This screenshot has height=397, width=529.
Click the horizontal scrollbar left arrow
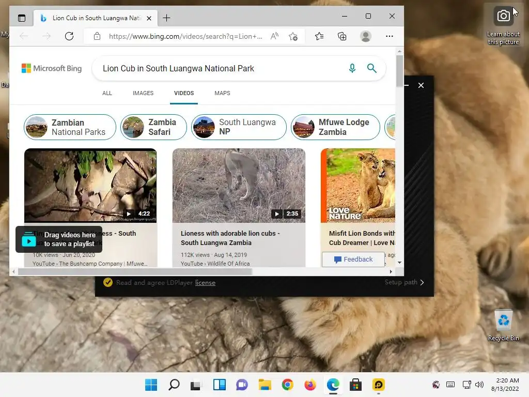[x=13, y=271]
